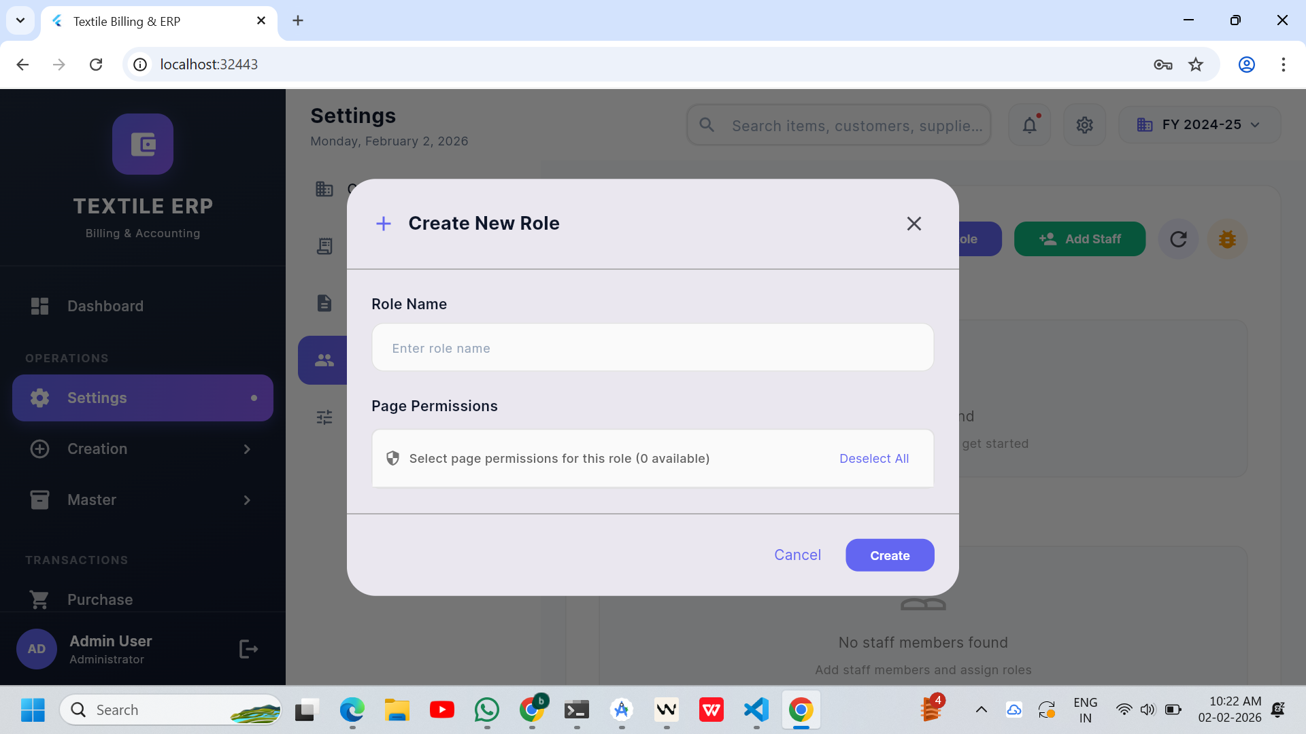Click Deselect All link
This screenshot has width=1306, height=734.
pyautogui.click(x=873, y=459)
